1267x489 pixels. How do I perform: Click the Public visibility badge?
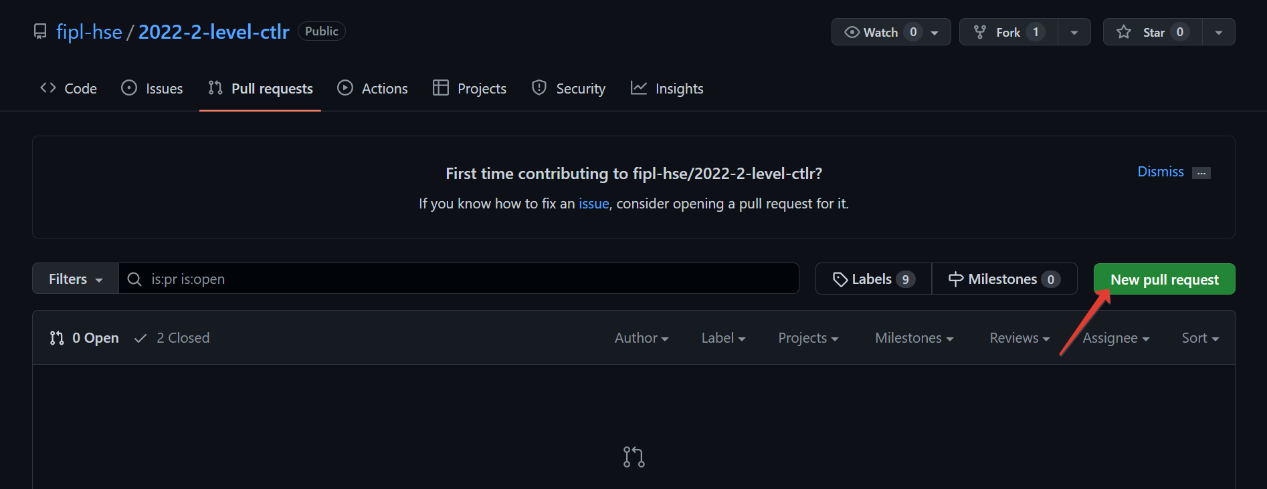coord(322,31)
